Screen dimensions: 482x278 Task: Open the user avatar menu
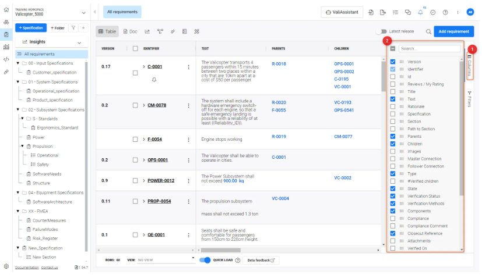pyautogui.click(x=470, y=12)
